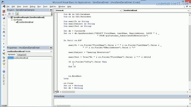The width and height of the screenshot is (191, 107).
Task: Toggle Folders icon in the Project panel
Action: [17, 14]
